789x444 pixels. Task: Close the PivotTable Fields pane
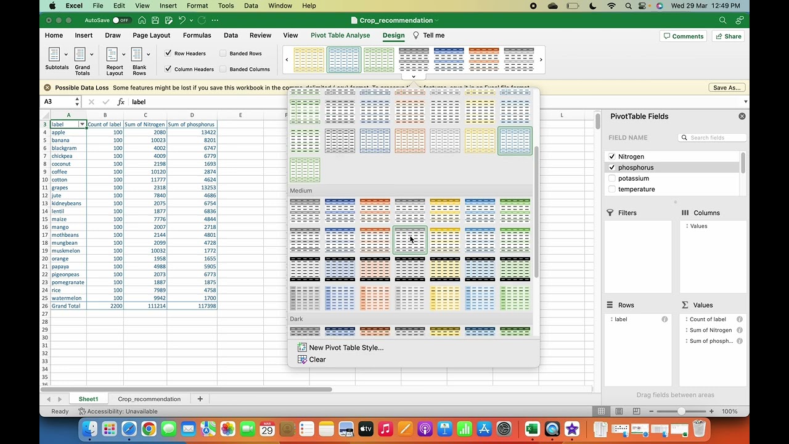pyautogui.click(x=742, y=116)
